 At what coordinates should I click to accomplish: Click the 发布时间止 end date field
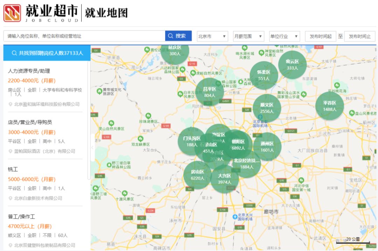(x=359, y=36)
